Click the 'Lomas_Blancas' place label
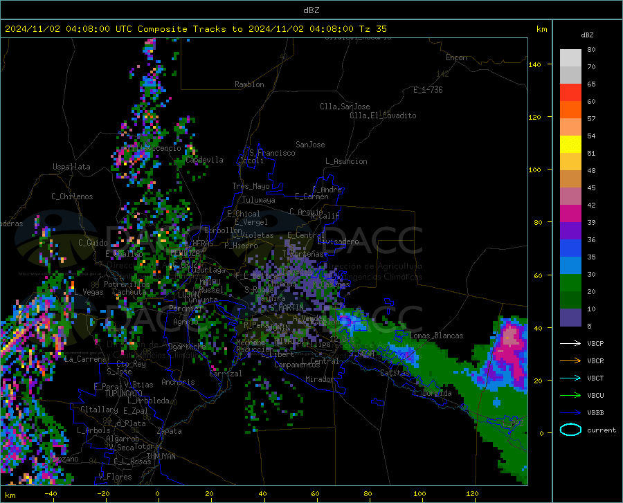Viewport: 623px width, 503px height. (436, 336)
